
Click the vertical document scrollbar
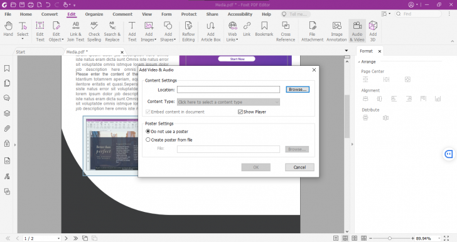point(347,117)
